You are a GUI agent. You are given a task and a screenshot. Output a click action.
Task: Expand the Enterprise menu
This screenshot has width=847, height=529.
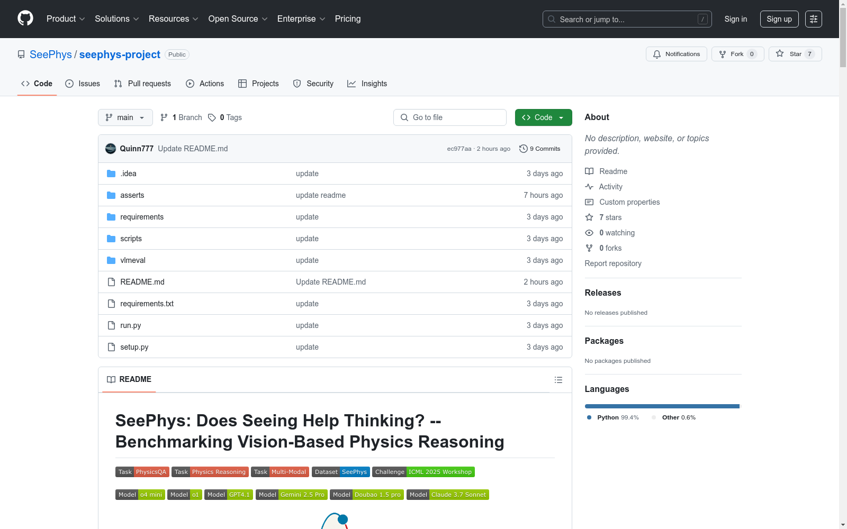coord(301,19)
